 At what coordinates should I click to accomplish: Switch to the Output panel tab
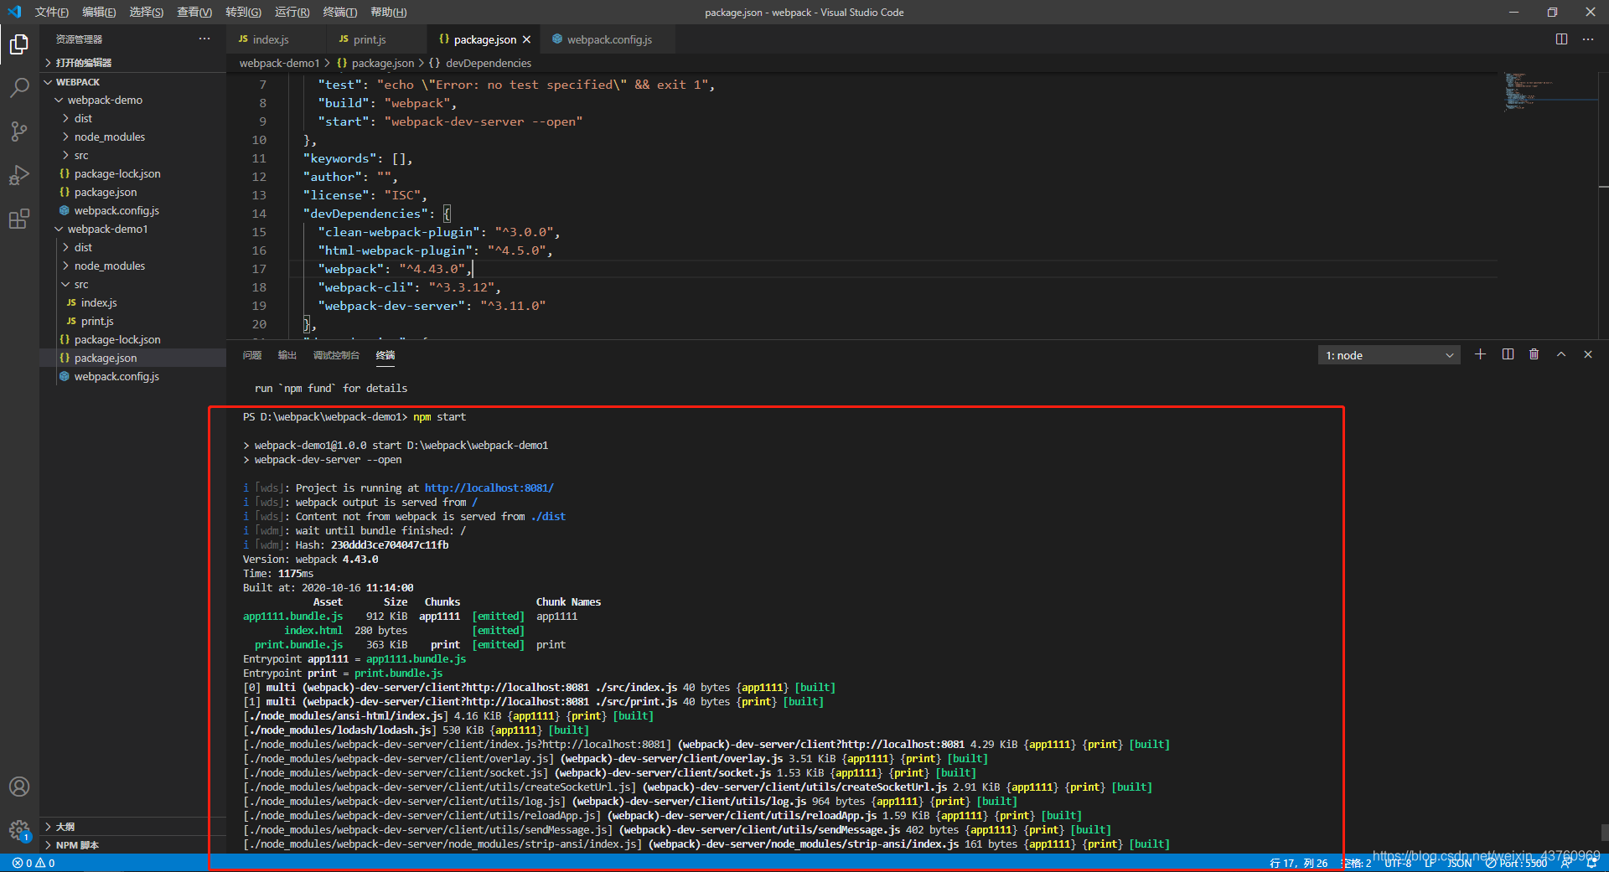point(287,355)
